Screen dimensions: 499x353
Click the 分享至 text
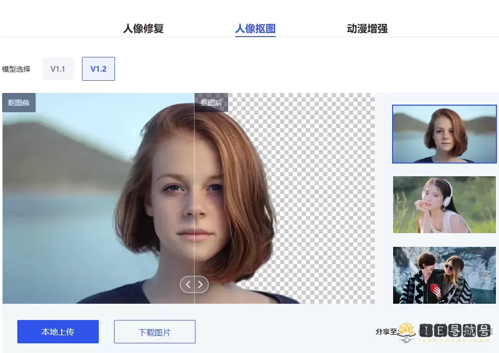pyautogui.click(x=387, y=332)
